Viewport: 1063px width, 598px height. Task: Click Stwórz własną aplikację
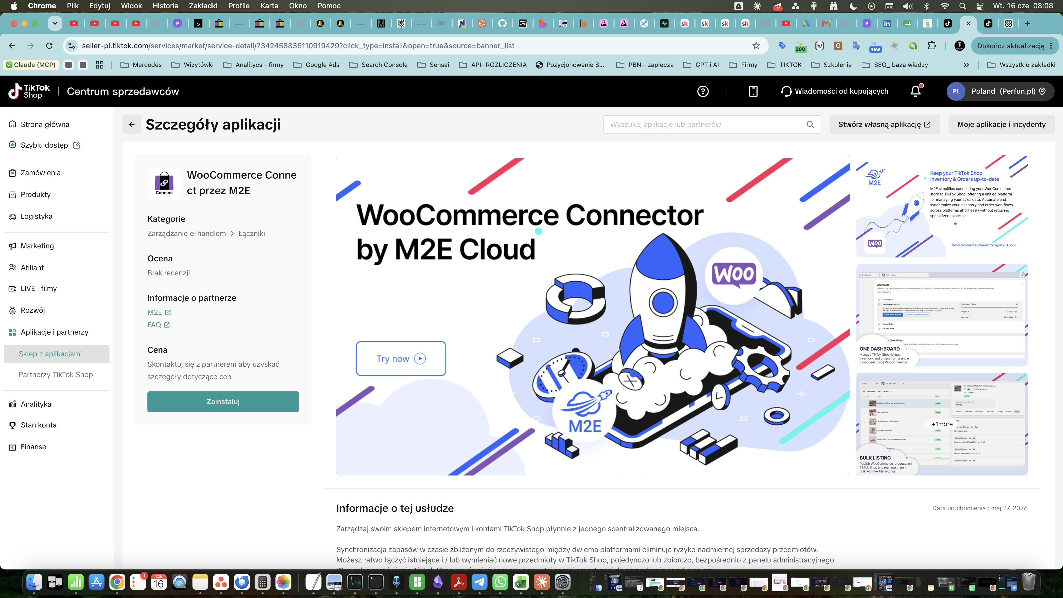(x=884, y=125)
